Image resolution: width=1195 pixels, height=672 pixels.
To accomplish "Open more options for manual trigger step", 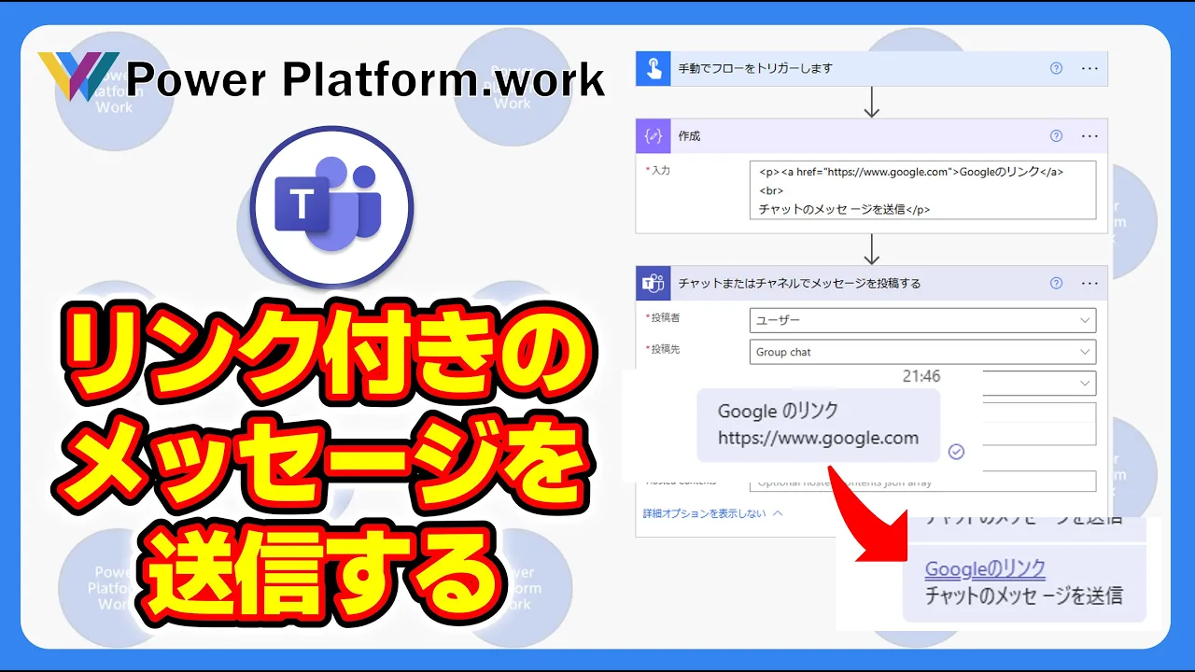I will click(1090, 68).
